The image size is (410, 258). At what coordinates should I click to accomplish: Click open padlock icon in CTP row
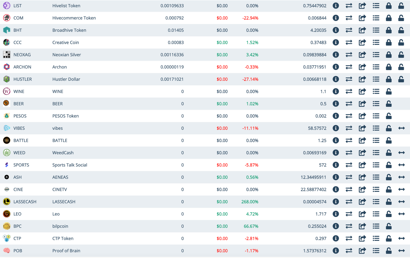click(x=389, y=238)
